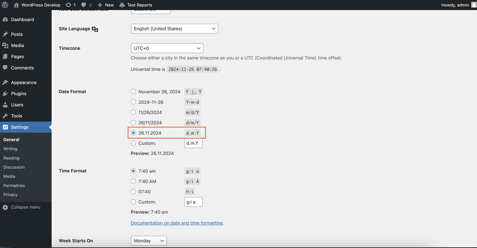Open the WordPress Develop site home icon
The image size is (477, 248).
tap(16, 5)
